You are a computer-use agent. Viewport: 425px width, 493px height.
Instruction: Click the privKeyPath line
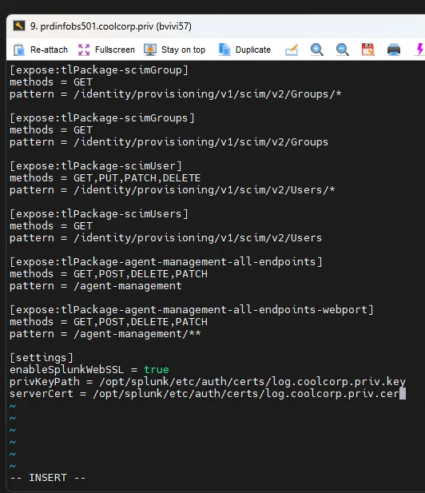pyautogui.click(x=208, y=382)
